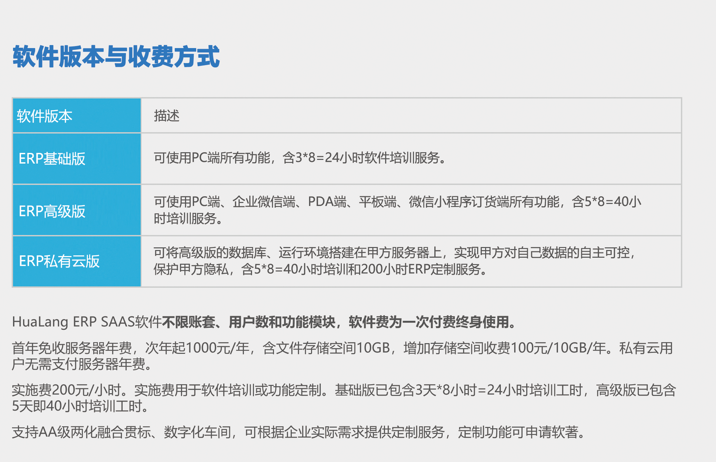Click the ERP高级版 description about PDA端

(327, 202)
